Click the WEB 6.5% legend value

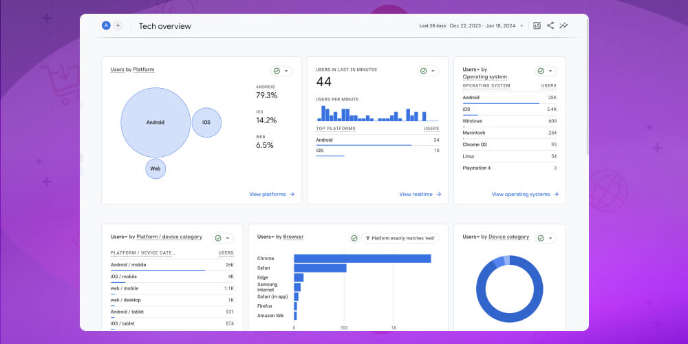pyautogui.click(x=265, y=145)
